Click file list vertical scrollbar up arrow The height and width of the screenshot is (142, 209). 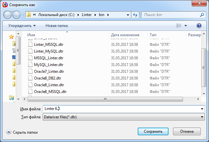click(204, 34)
